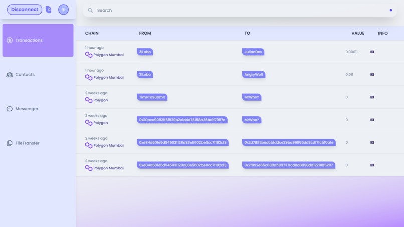Viewport: 404px width, 227px height.
Task: Click the Disconnect button
Action: [x=25, y=10]
